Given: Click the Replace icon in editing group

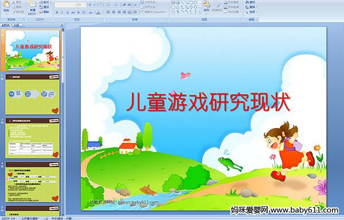Looking at the screenshot, I should click(251, 7).
